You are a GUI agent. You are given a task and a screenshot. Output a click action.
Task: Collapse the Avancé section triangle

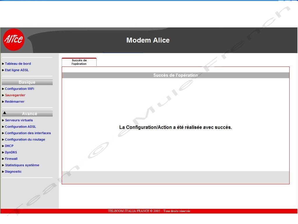tap(5, 113)
